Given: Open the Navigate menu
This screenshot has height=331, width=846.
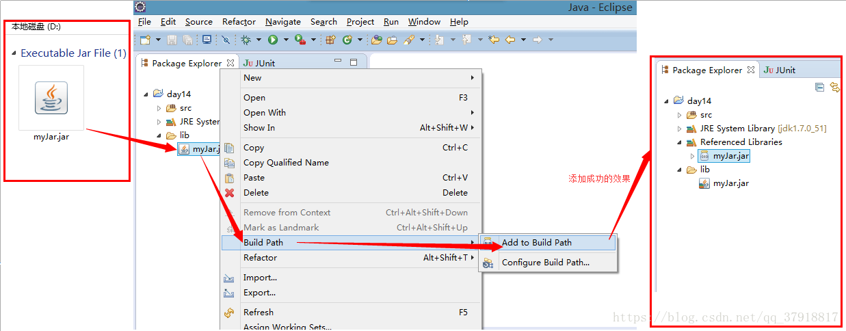Looking at the screenshot, I should (283, 22).
